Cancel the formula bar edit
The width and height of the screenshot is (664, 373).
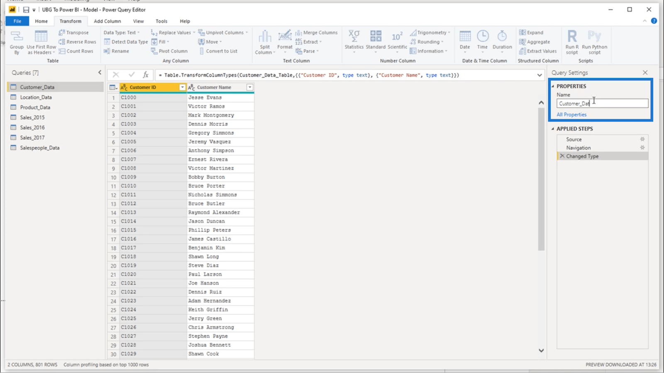pos(116,75)
